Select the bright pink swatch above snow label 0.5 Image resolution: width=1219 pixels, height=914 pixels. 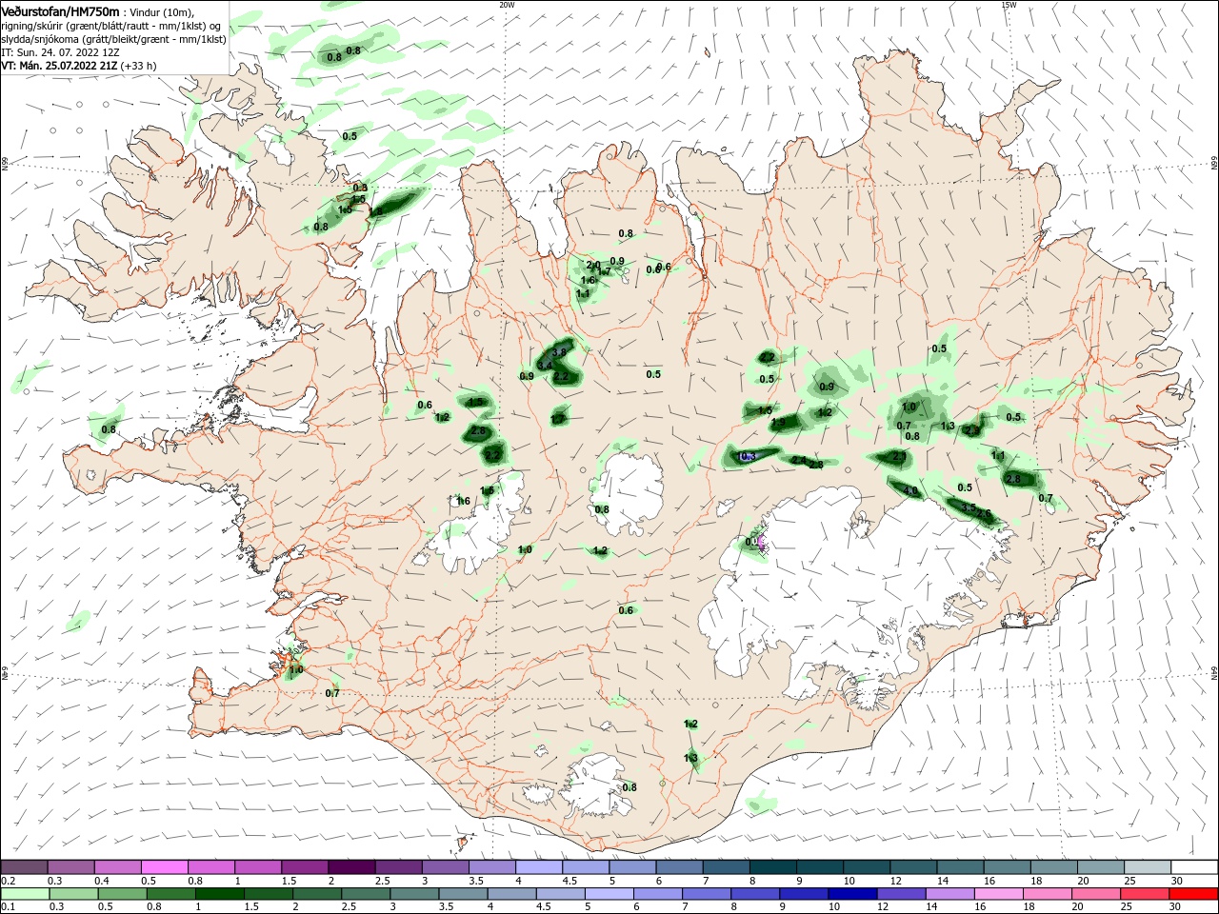164,867
